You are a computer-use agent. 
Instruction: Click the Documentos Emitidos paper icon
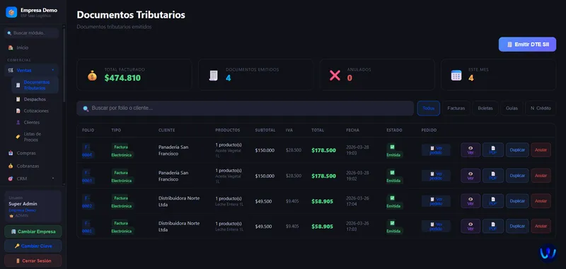(x=214, y=75)
